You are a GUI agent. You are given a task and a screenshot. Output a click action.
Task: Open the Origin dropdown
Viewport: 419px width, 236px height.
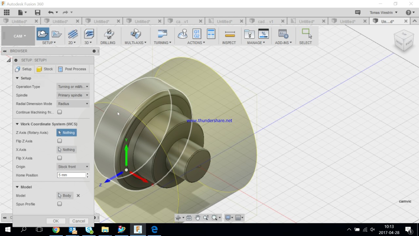[73, 167]
